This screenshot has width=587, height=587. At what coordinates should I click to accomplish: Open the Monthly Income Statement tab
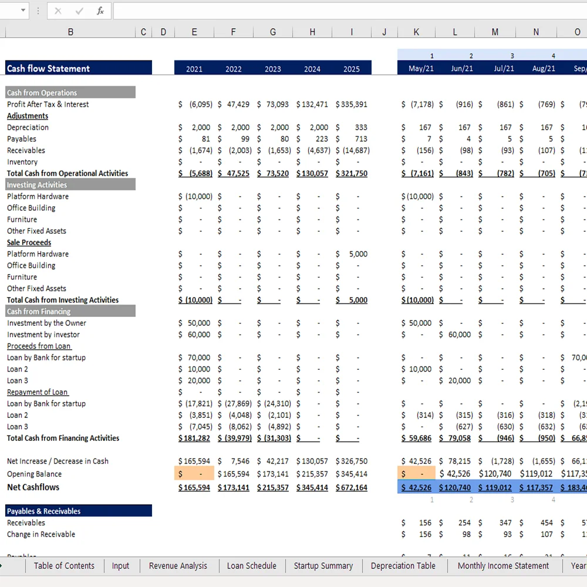point(502,566)
